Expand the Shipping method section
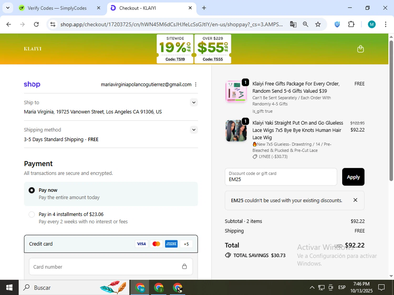 point(194,130)
